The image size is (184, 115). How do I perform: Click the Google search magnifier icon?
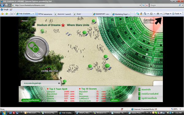[x=180, y=5]
